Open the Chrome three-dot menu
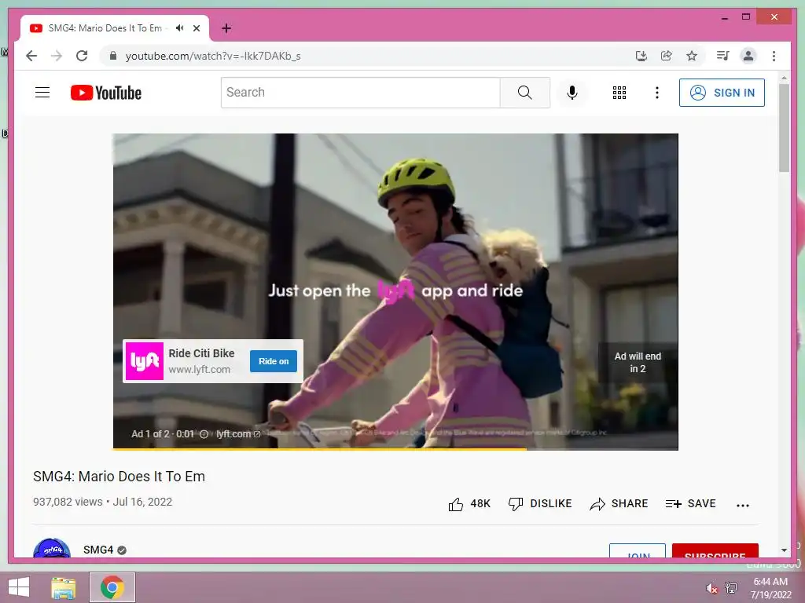This screenshot has height=603, width=805. (774, 56)
